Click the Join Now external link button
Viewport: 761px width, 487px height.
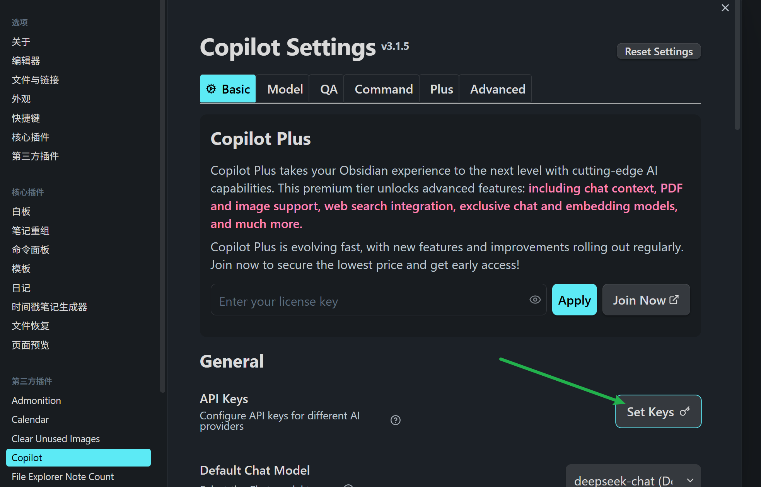pos(646,300)
